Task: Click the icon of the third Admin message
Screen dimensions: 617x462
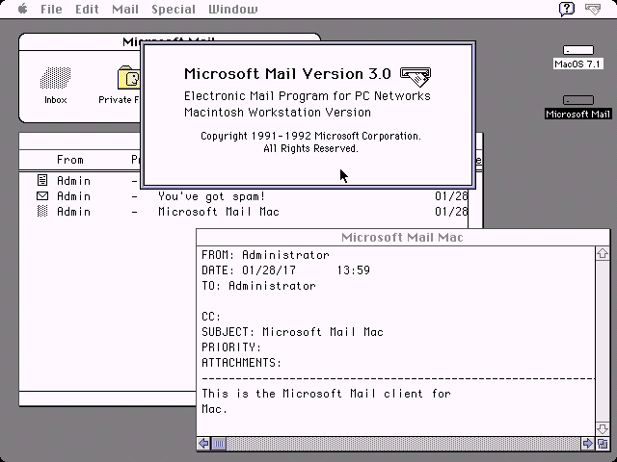Action: click(42, 211)
